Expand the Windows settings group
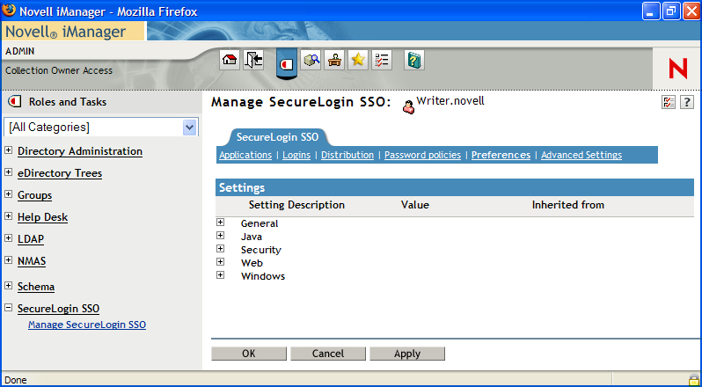702x387 pixels. click(220, 274)
